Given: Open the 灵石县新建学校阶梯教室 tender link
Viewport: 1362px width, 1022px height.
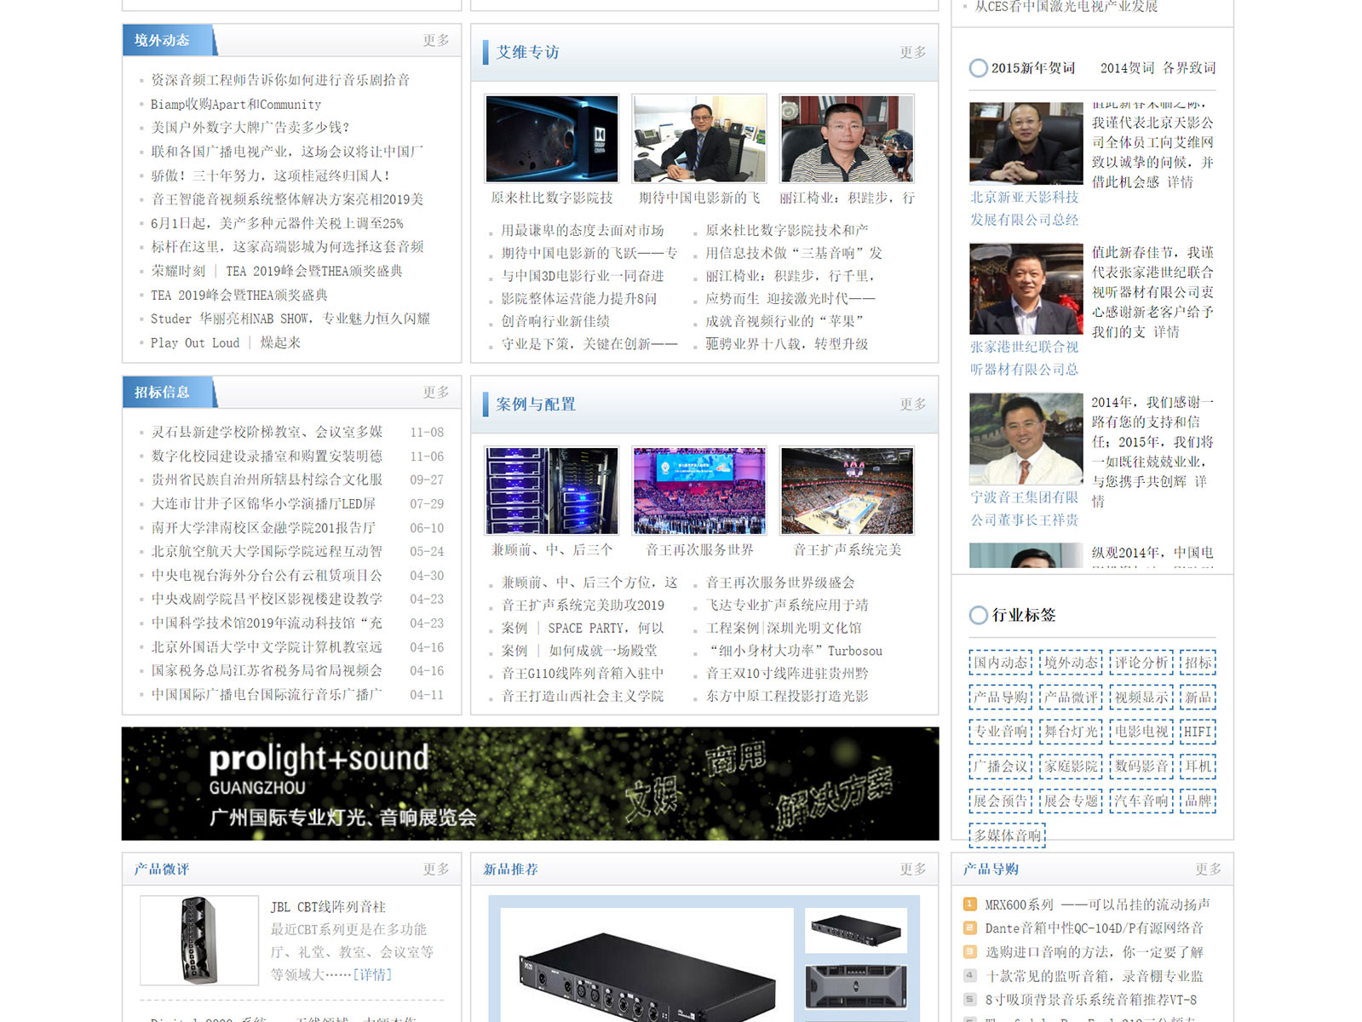Looking at the screenshot, I should pyautogui.click(x=267, y=432).
